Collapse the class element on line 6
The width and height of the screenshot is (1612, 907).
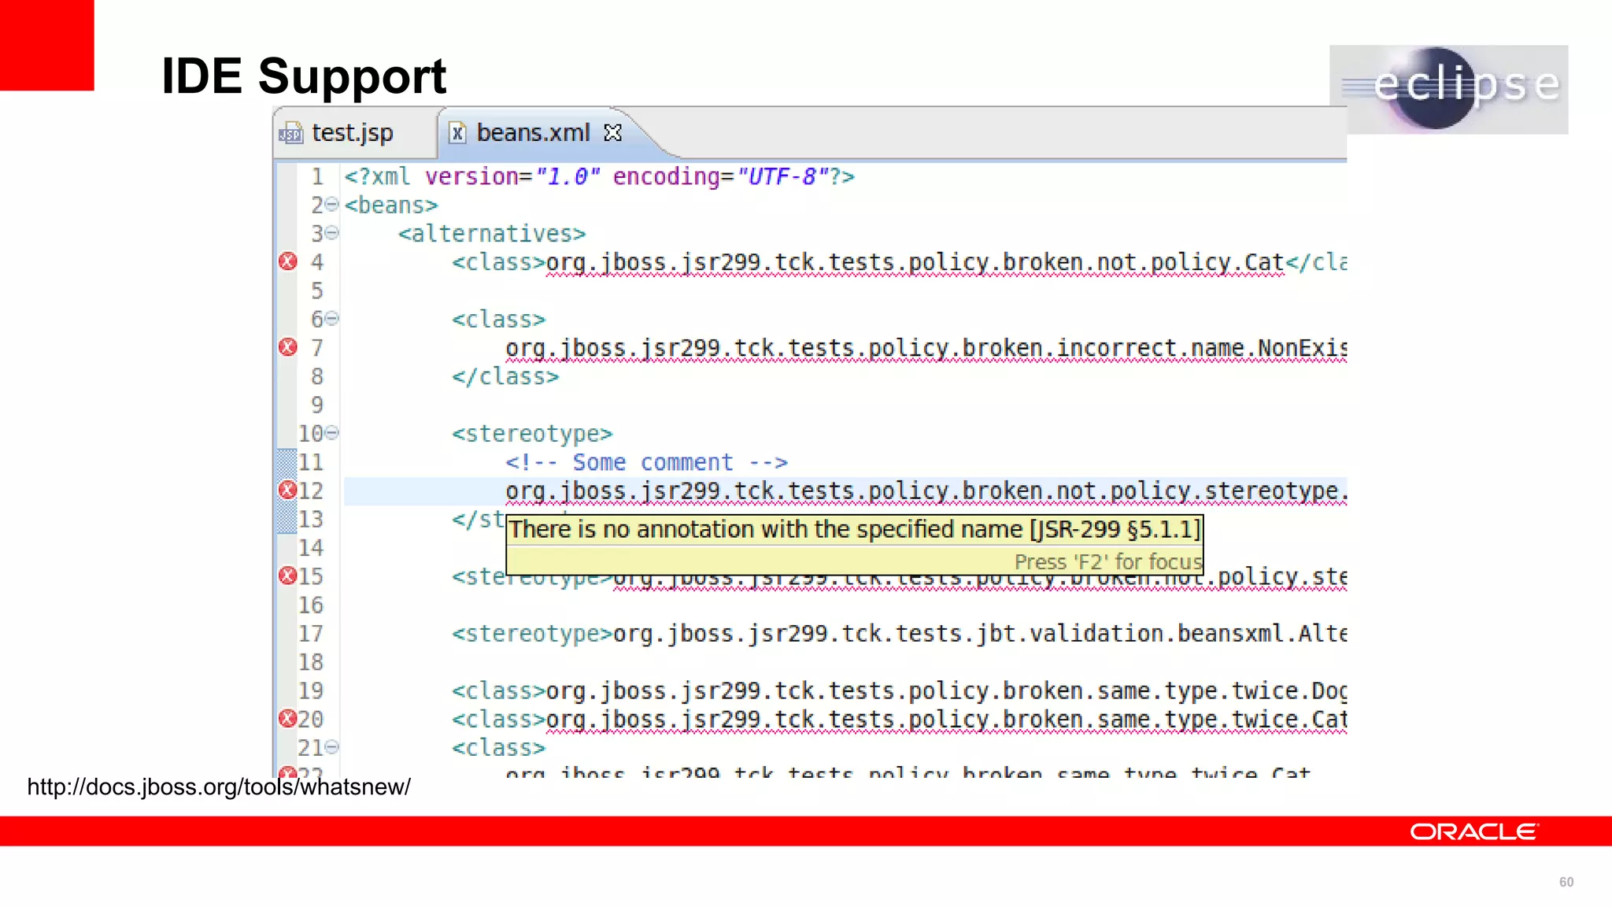[332, 319]
